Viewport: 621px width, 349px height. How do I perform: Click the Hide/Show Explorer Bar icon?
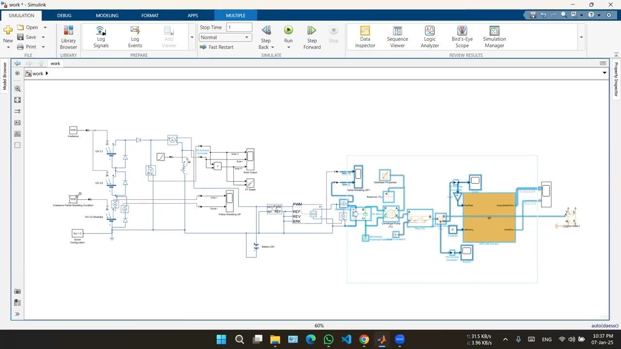(x=17, y=74)
